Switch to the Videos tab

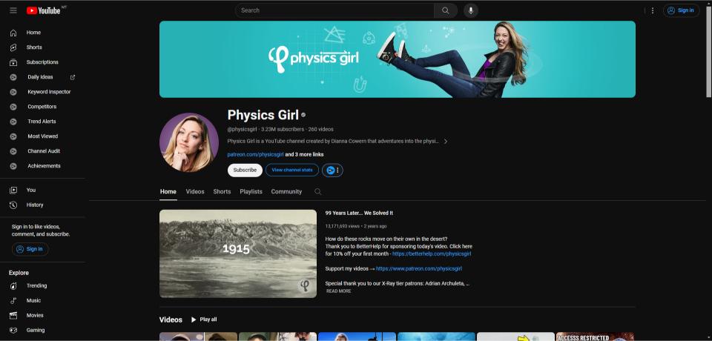pos(195,191)
